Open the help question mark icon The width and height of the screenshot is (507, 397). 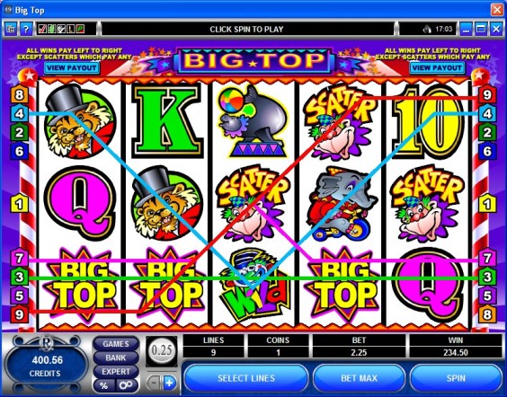[x=26, y=29]
